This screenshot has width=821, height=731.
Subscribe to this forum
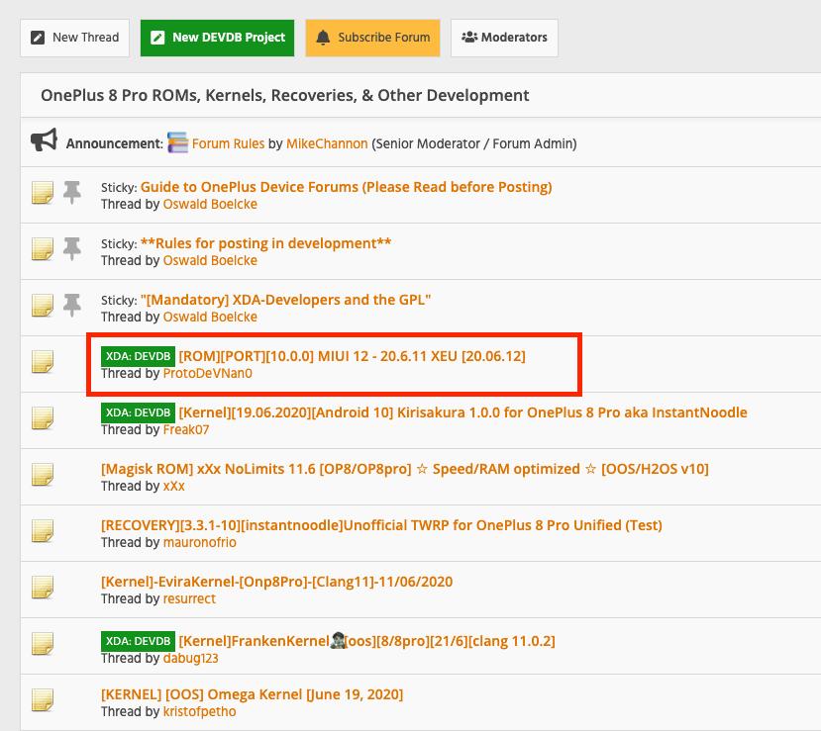(372, 38)
